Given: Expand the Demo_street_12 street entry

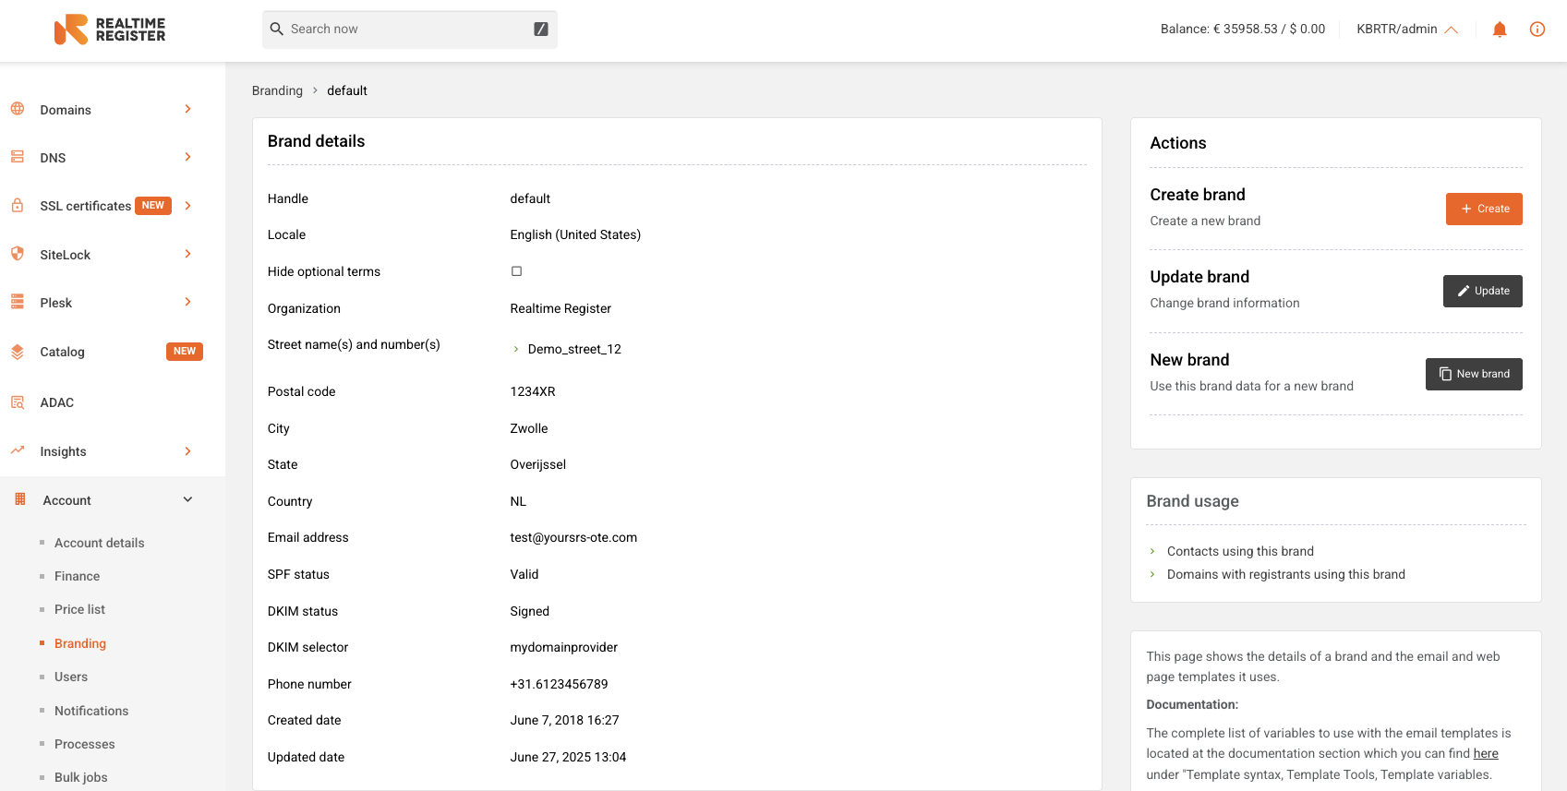Looking at the screenshot, I should click(x=515, y=349).
